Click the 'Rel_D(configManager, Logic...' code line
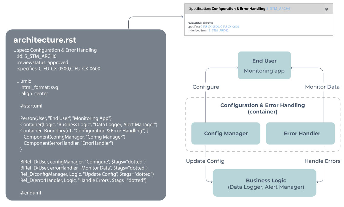The height and width of the screenshot is (207, 344). click(x=87, y=174)
